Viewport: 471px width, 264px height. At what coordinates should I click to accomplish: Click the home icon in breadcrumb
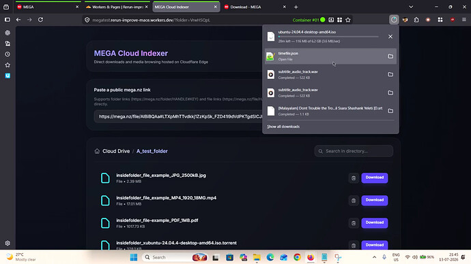pyautogui.click(x=97, y=151)
